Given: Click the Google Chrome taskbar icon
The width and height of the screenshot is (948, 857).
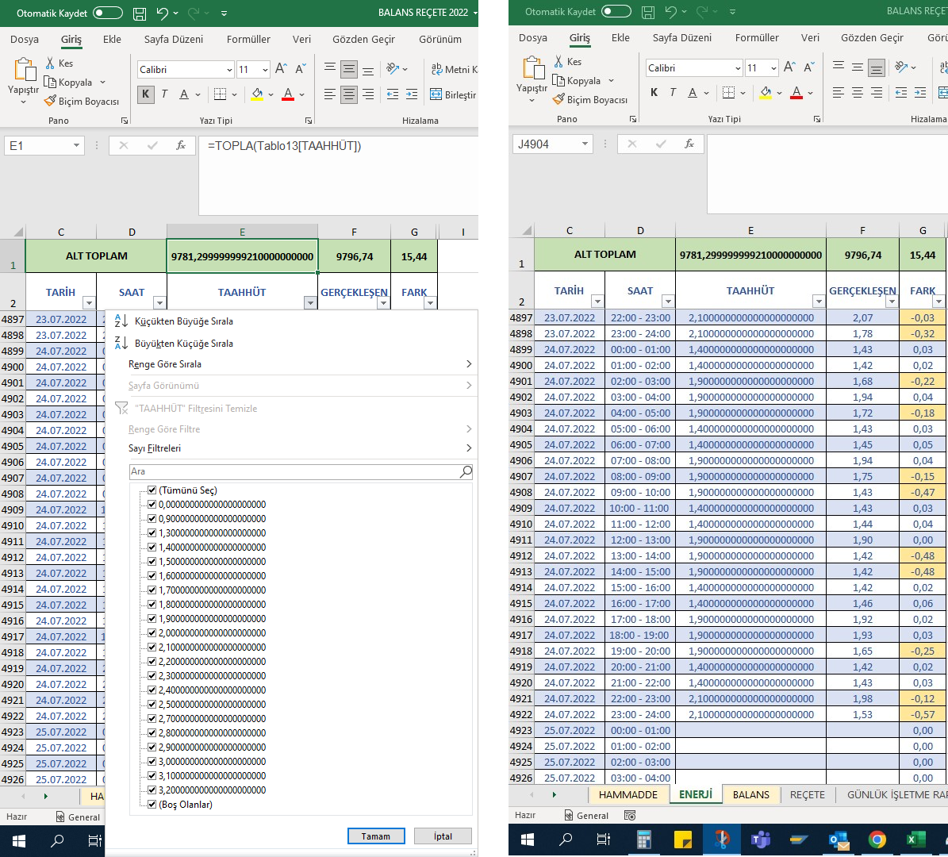Looking at the screenshot, I should (x=877, y=840).
